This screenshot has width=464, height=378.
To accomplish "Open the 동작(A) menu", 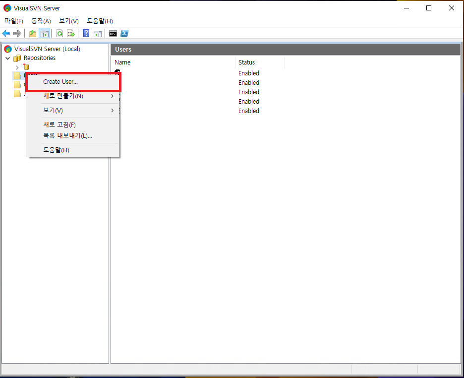I will coord(41,21).
